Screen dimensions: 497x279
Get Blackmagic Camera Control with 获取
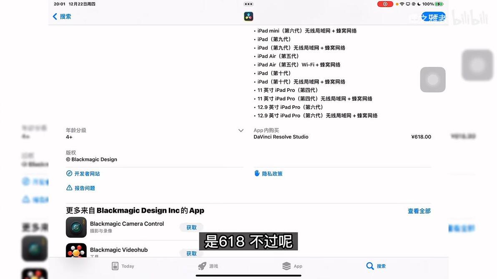click(x=191, y=227)
